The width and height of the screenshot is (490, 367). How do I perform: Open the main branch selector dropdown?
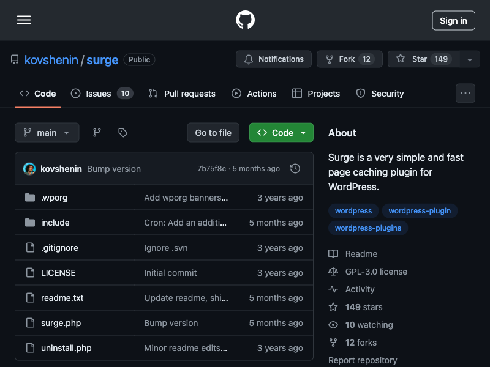(x=47, y=133)
